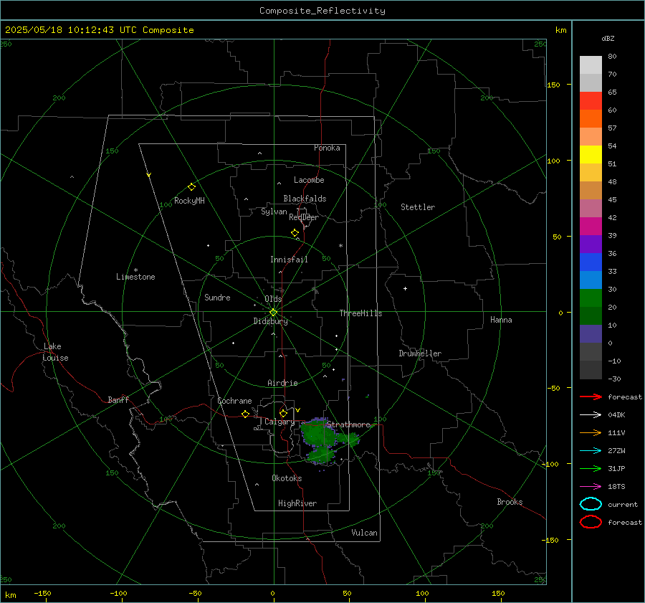
Task: Click the Blackfalds city label
Action: [305, 199]
